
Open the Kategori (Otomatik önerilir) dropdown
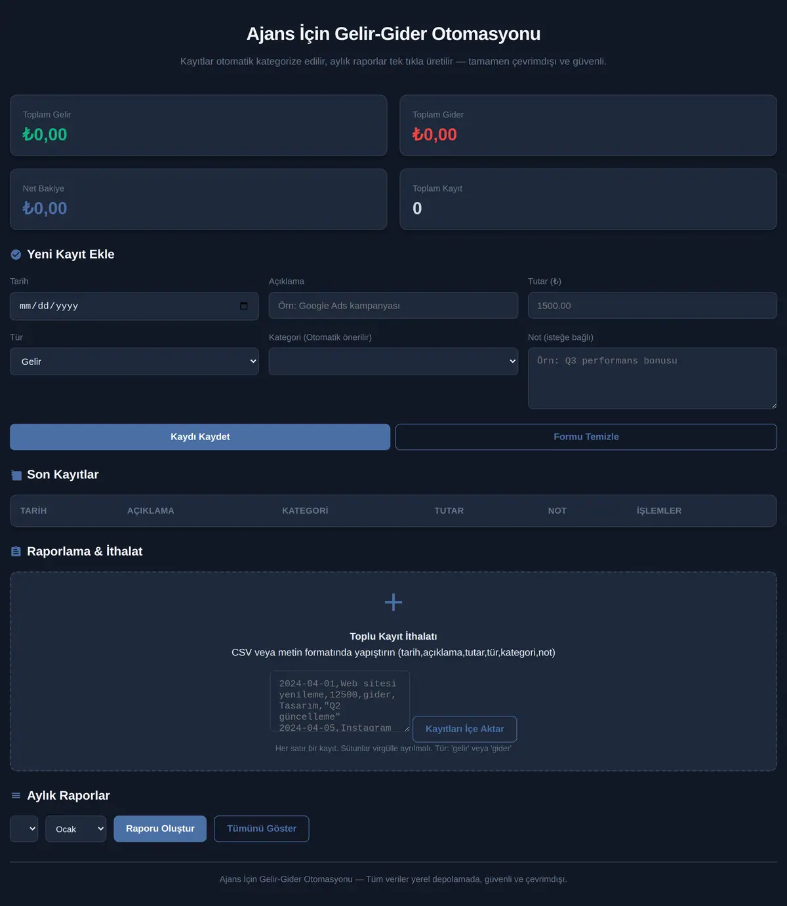[393, 361]
